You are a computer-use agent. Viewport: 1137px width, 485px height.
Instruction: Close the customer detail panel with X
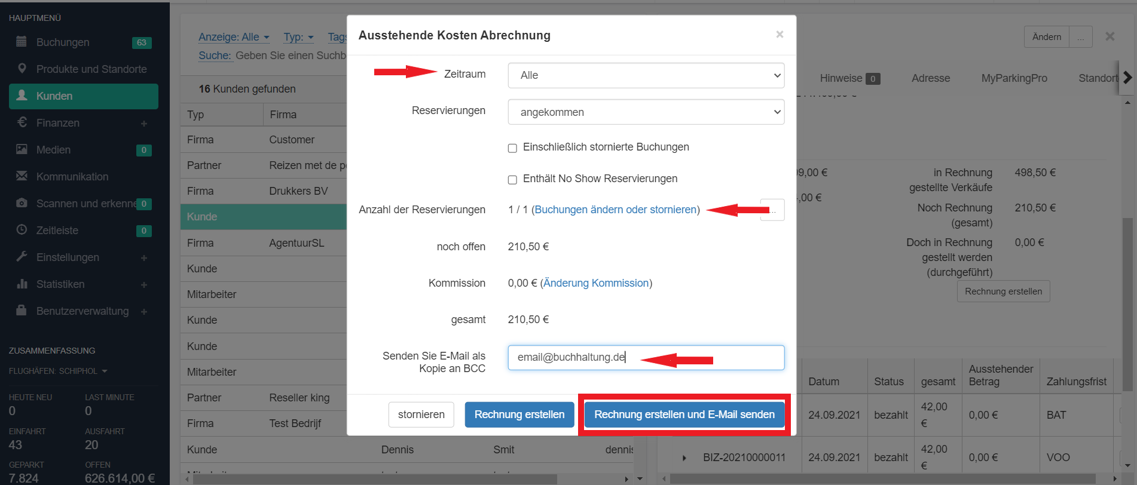coord(1110,36)
